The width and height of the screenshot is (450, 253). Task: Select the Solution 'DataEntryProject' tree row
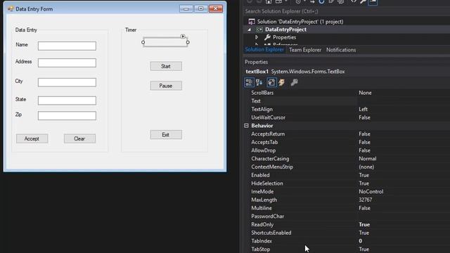click(347, 22)
